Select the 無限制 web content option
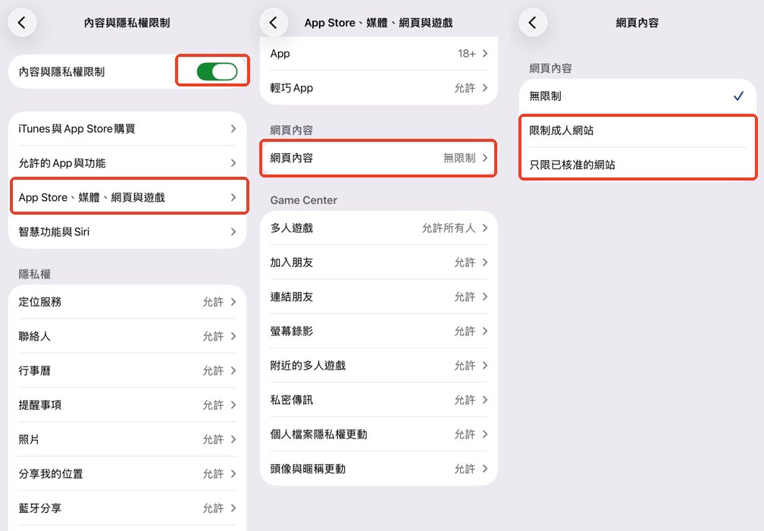The image size is (764, 531). (x=637, y=96)
